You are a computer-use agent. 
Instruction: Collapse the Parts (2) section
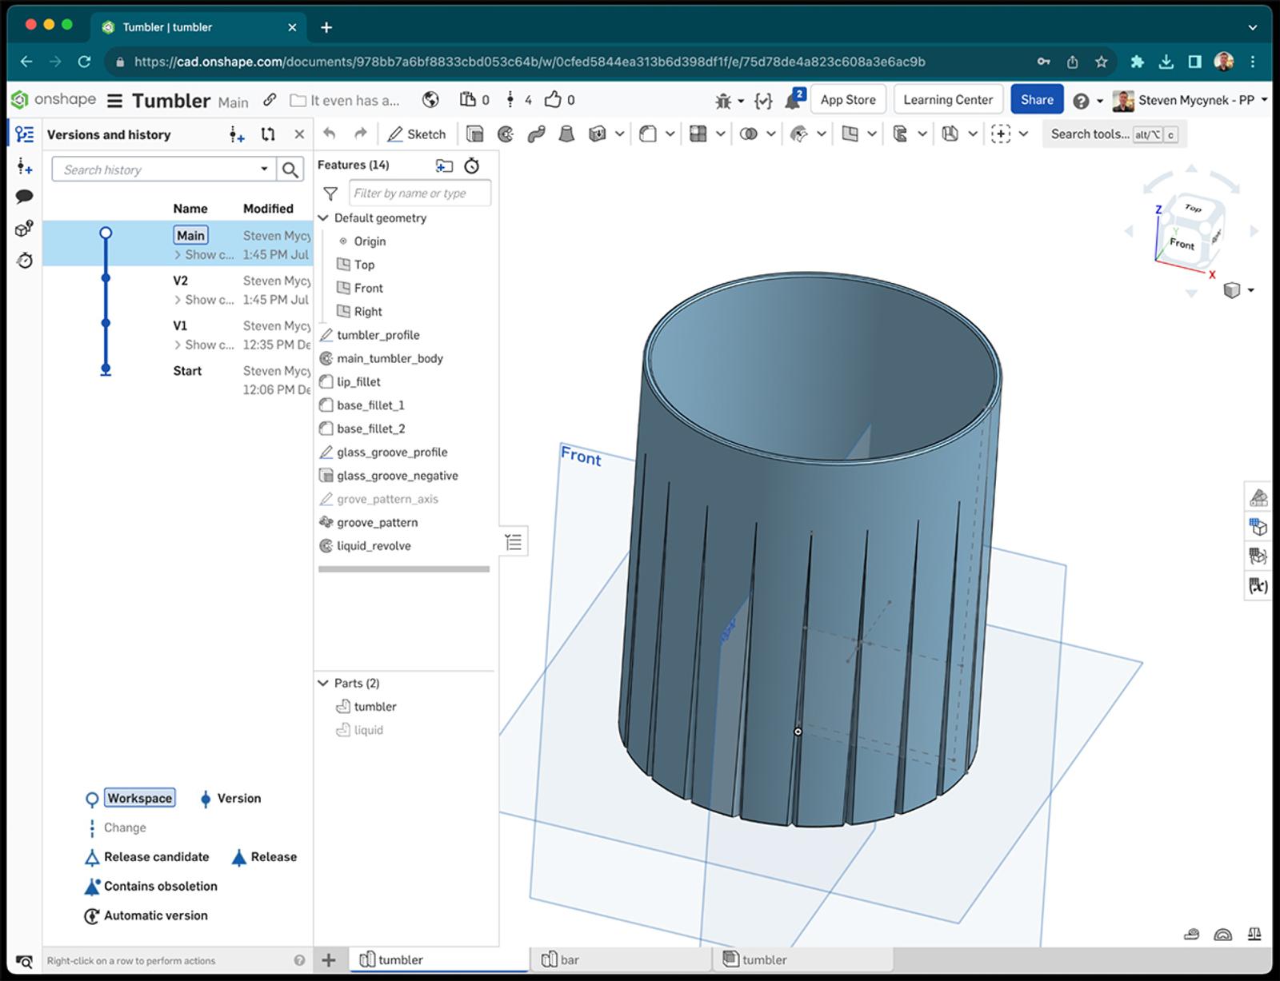coord(323,683)
